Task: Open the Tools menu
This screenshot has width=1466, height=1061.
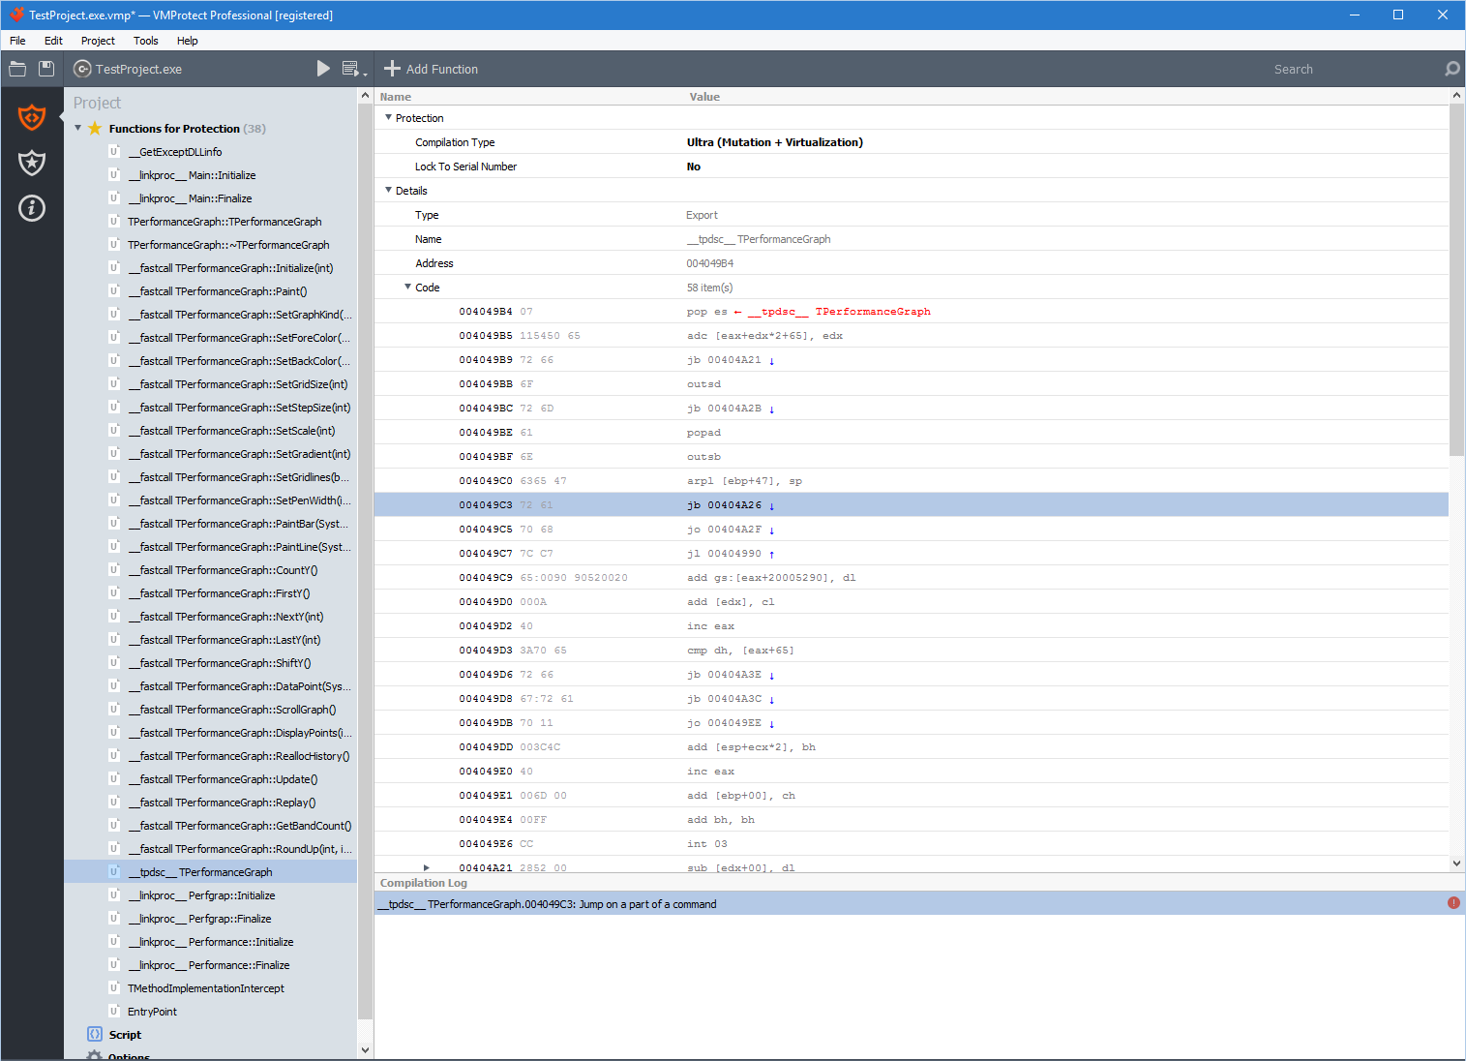Action: click(x=146, y=41)
